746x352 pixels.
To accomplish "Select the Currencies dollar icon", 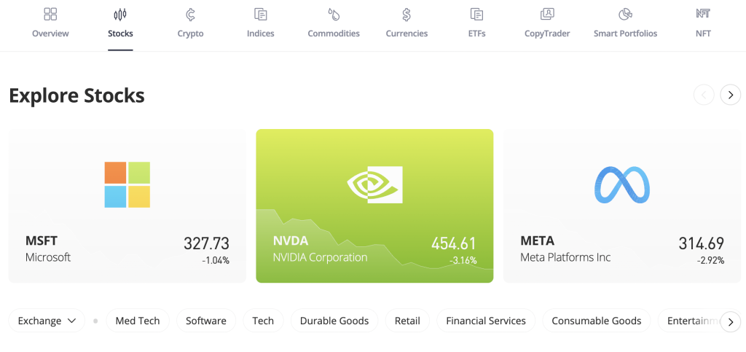I will coord(407,15).
